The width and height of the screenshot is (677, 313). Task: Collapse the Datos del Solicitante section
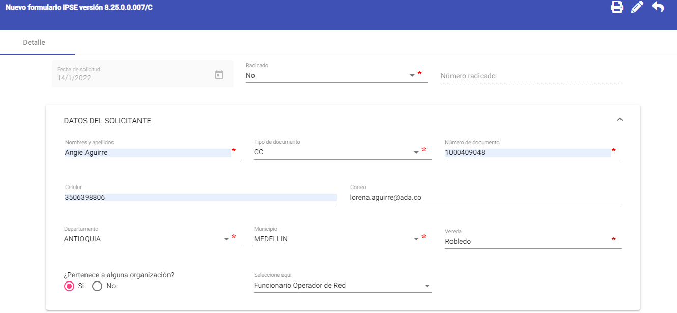tap(619, 120)
